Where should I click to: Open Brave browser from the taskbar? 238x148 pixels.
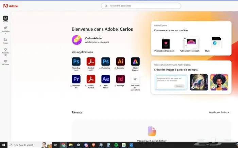[x=93, y=145]
